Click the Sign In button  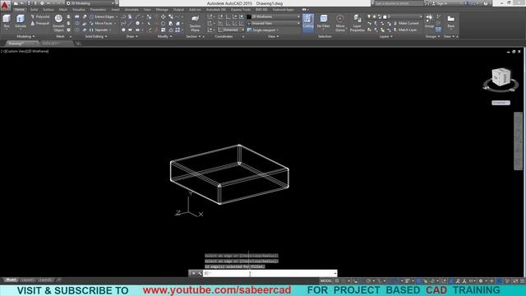440,3
